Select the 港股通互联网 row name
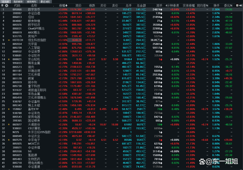Viewport: 243px width, 170px height. [37, 90]
